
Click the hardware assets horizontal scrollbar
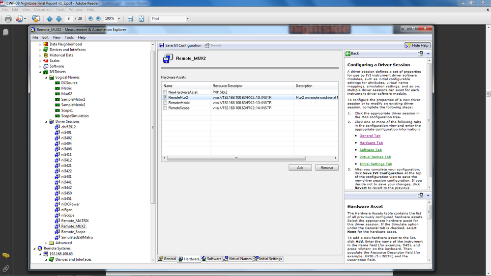click(236, 158)
